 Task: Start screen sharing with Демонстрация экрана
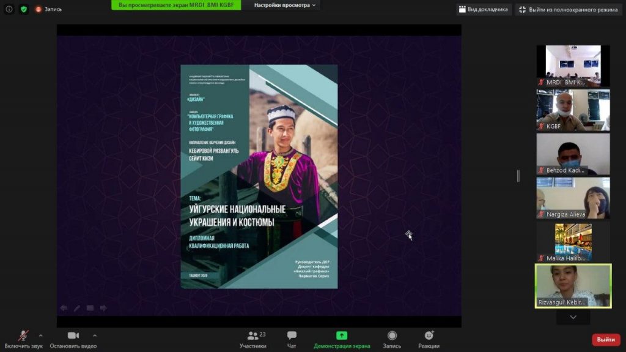[x=342, y=340]
